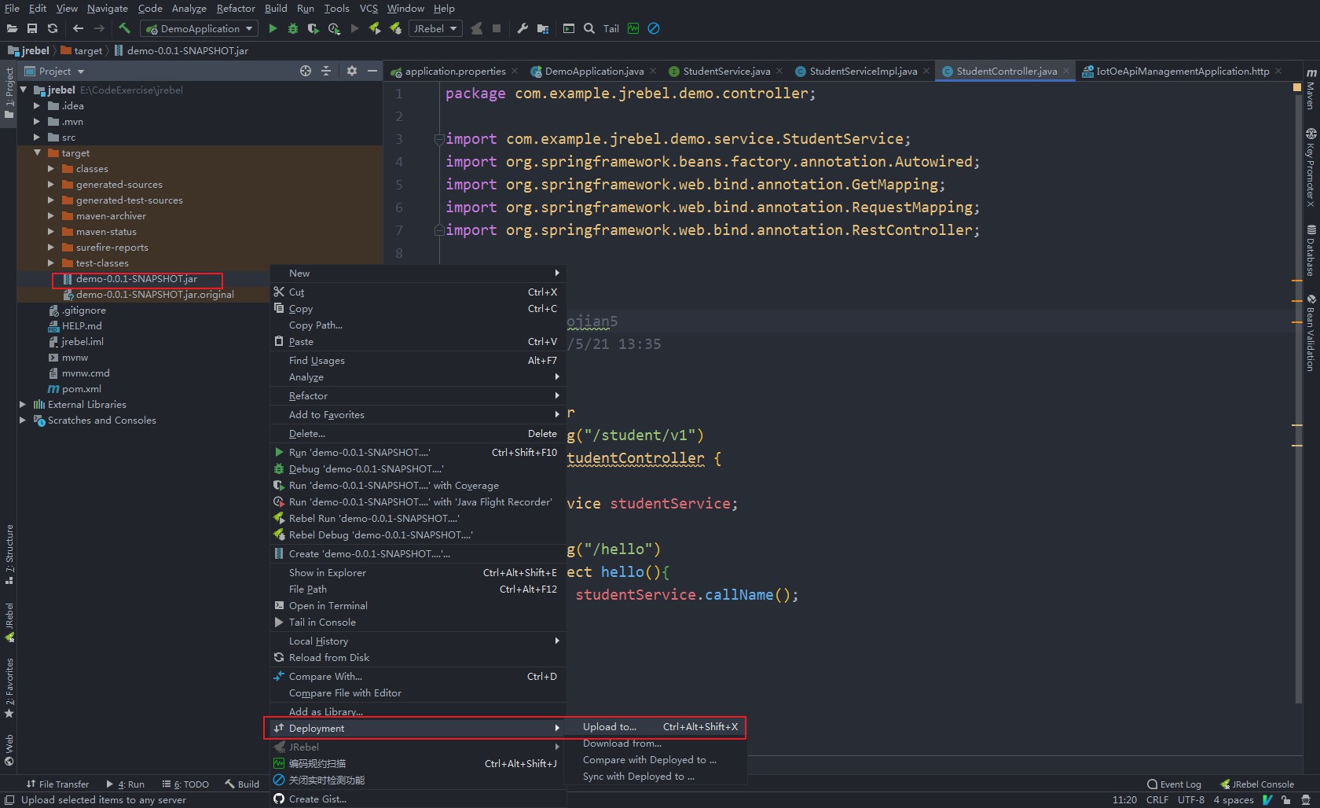The height and width of the screenshot is (808, 1320).
Task: Select Copy Path... in context menu
Action: (417, 325)
